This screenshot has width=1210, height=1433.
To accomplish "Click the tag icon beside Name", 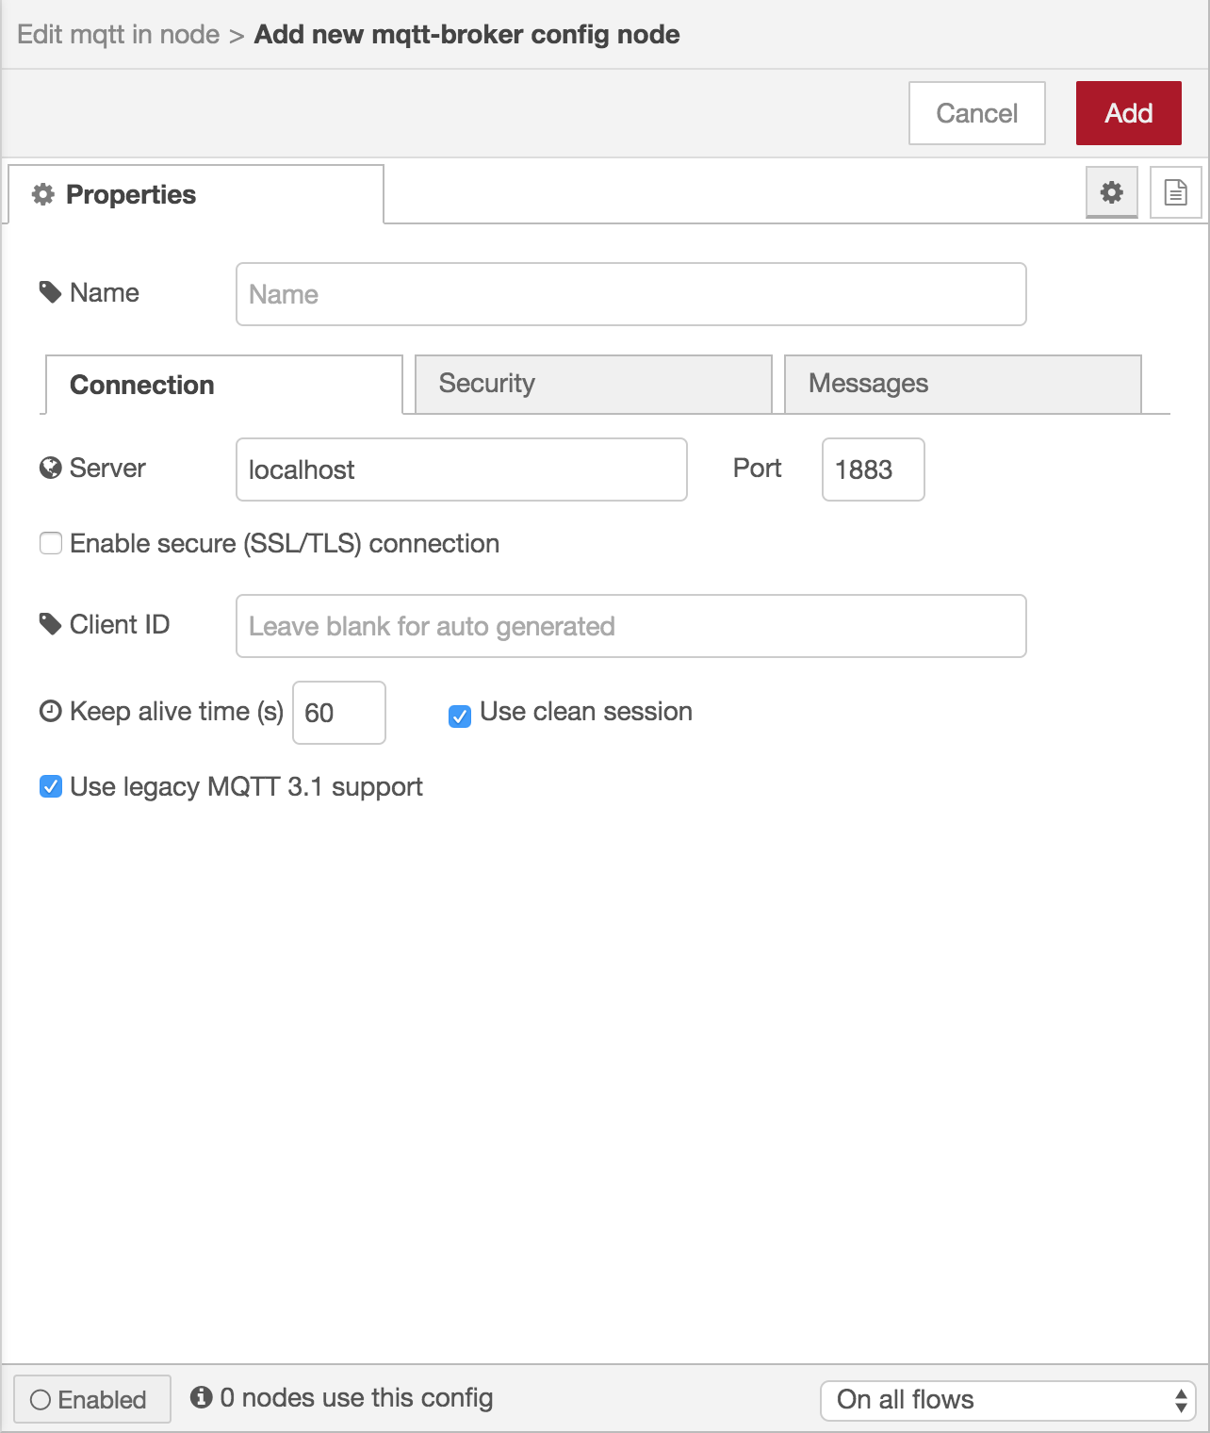I will [50, 291].
